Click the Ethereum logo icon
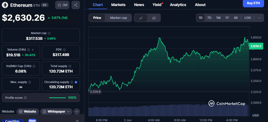 tap(5, 5)
